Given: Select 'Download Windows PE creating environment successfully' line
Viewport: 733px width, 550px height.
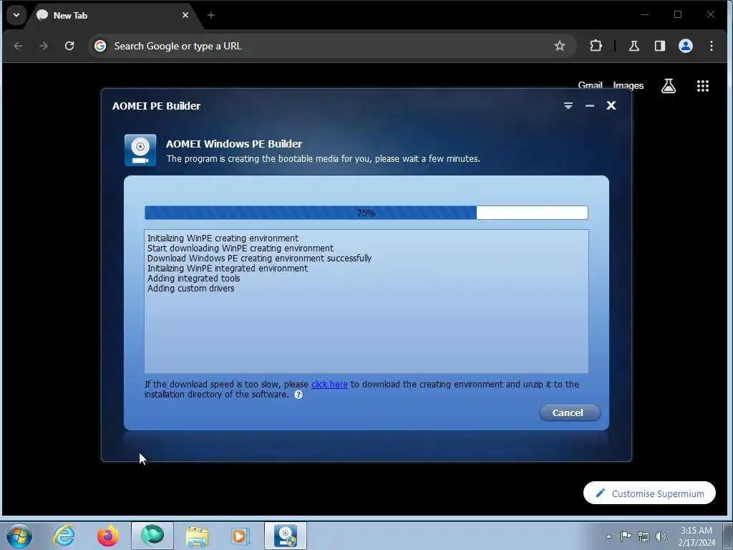Looking at the screenshot, I should click(x=259, y=258).
